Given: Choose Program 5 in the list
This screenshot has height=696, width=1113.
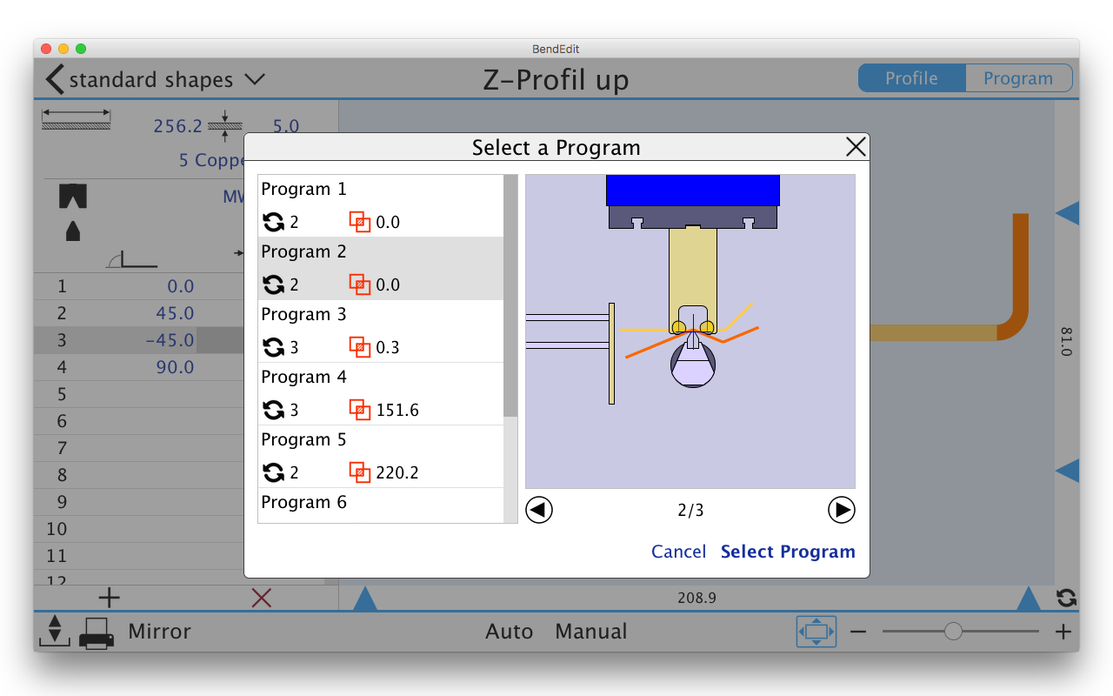Looking at the screenshot, I should click(381, 456).
